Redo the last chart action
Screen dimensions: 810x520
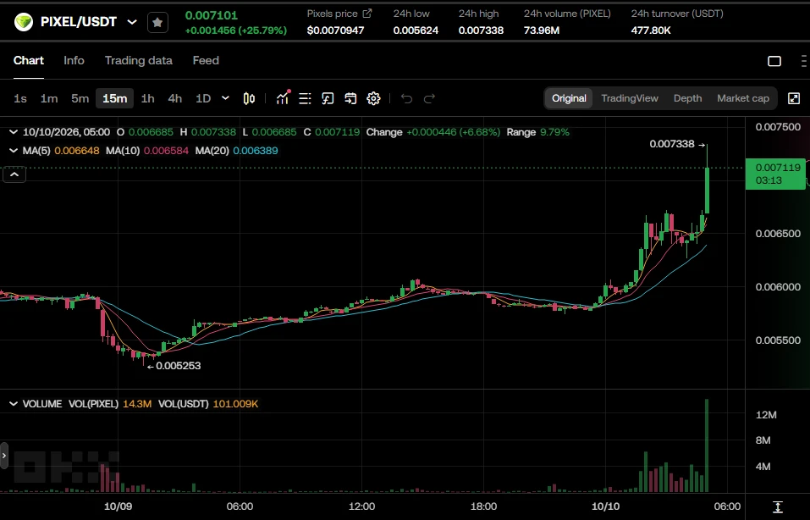(x=429, y=98)
